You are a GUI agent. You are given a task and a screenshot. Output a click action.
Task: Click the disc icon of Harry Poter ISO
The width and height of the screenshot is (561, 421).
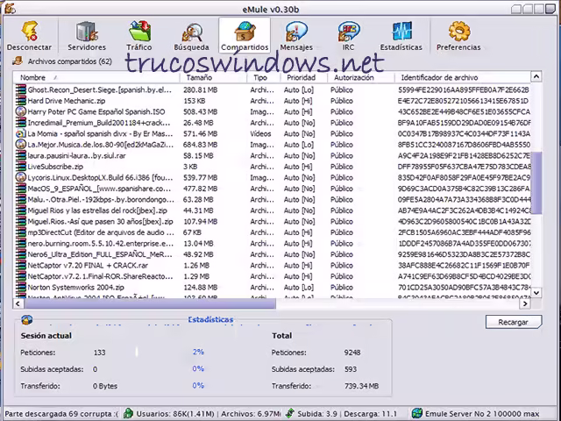click(21, 111)
